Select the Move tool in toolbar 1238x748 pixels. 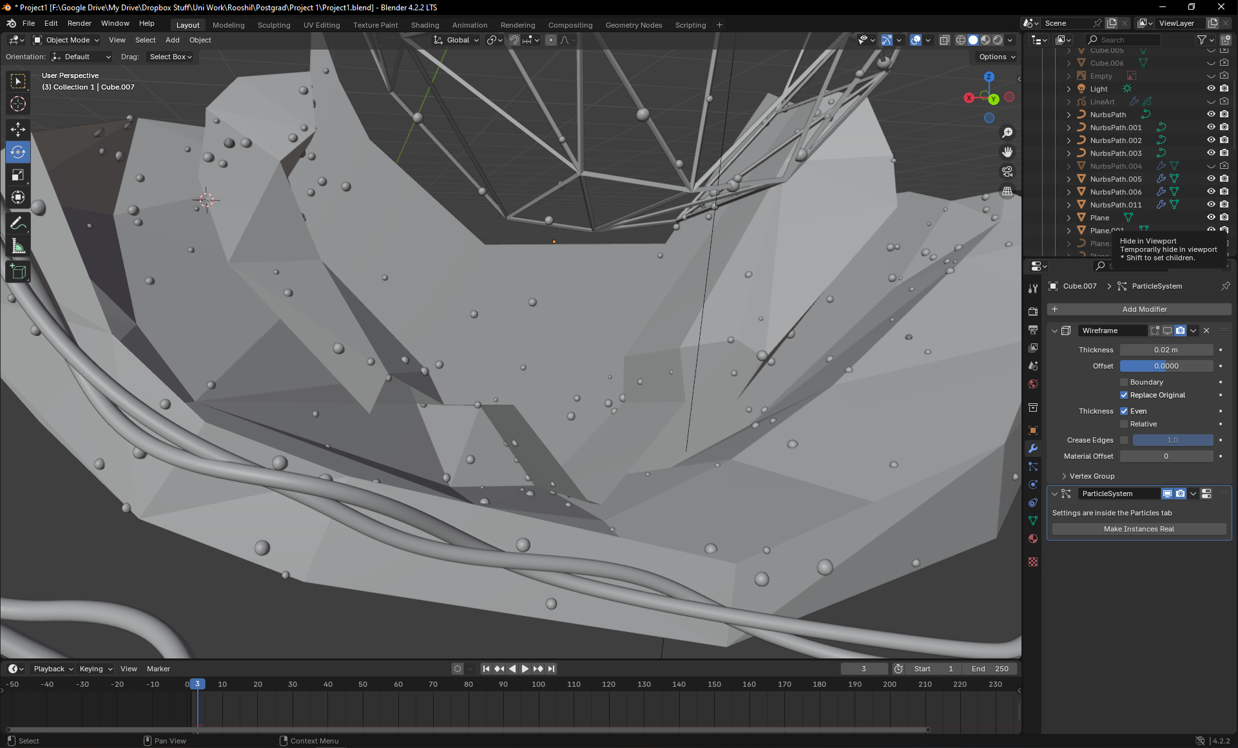(x=18, y=129)
